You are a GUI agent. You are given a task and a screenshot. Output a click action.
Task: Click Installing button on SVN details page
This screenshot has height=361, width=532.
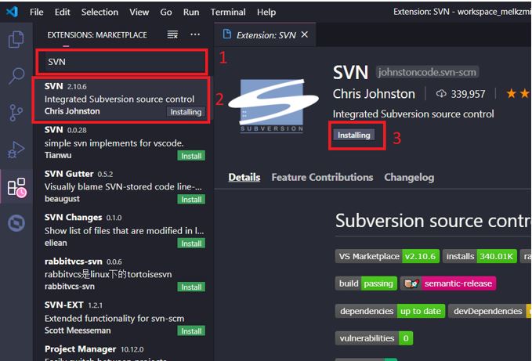[354, 135]
